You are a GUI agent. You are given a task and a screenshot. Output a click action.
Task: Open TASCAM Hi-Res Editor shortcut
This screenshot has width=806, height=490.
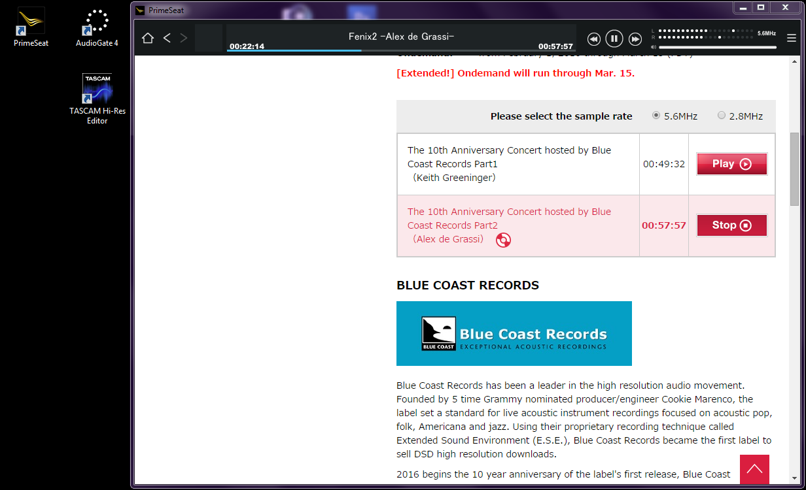click(97, 98)
